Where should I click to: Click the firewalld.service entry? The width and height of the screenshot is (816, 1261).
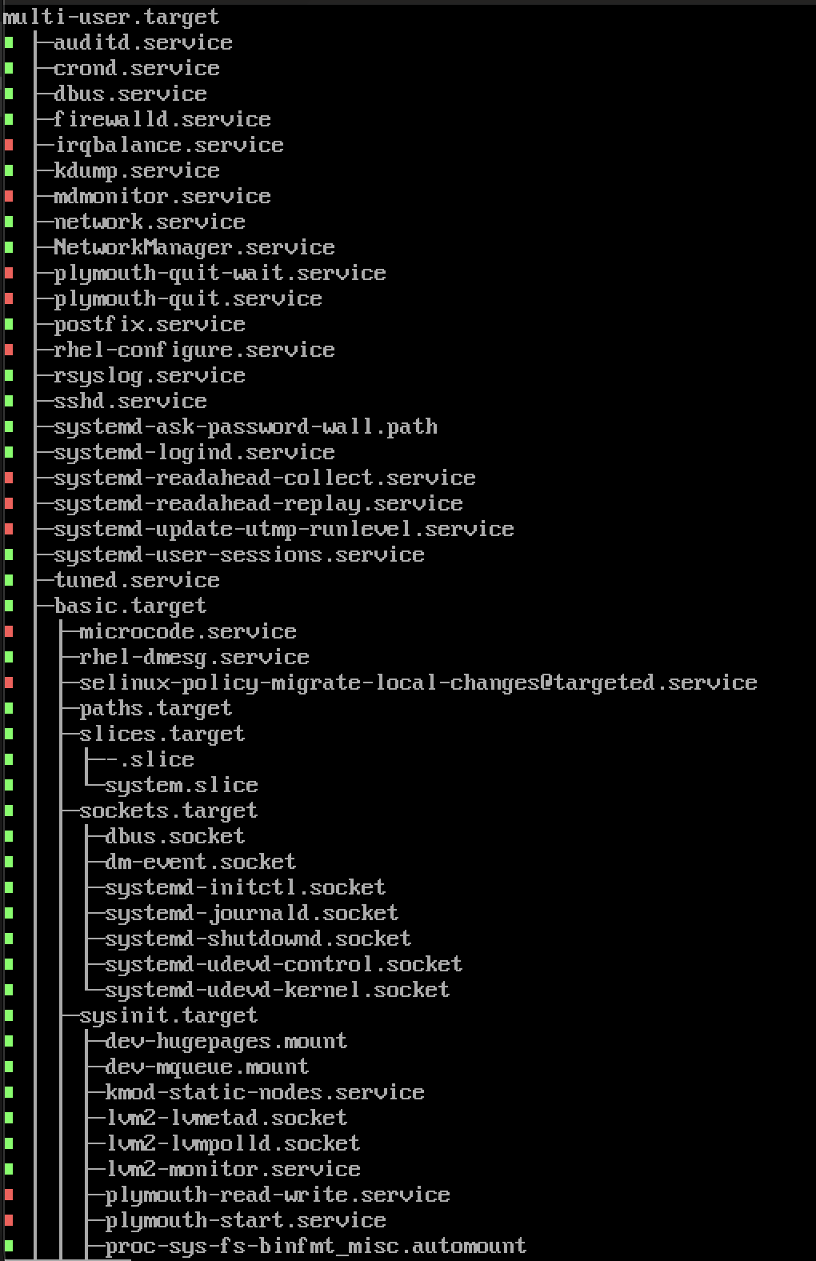(162, 119)
